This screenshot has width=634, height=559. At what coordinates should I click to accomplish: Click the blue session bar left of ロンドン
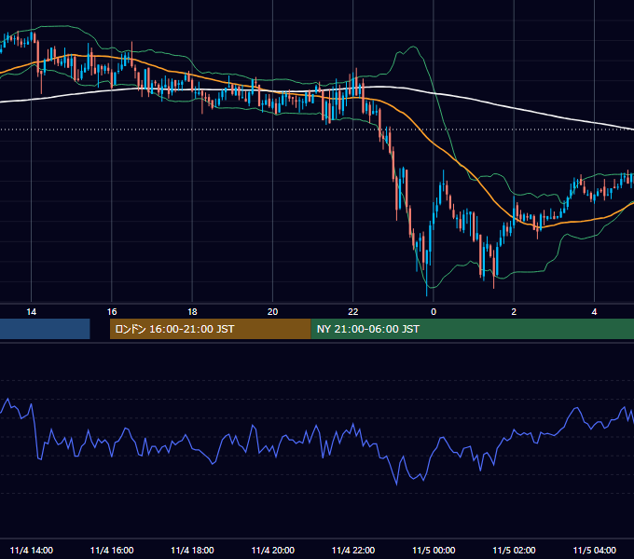click(x=45, y=329)
